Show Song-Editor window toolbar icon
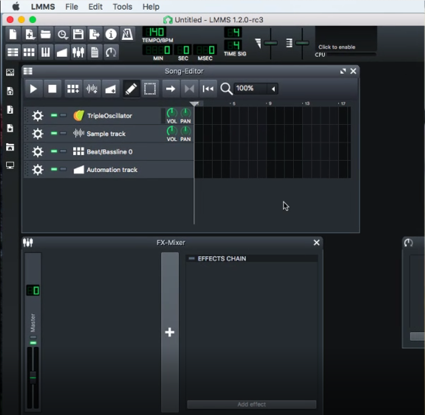The image size is (425, 415). coord(13,52)
